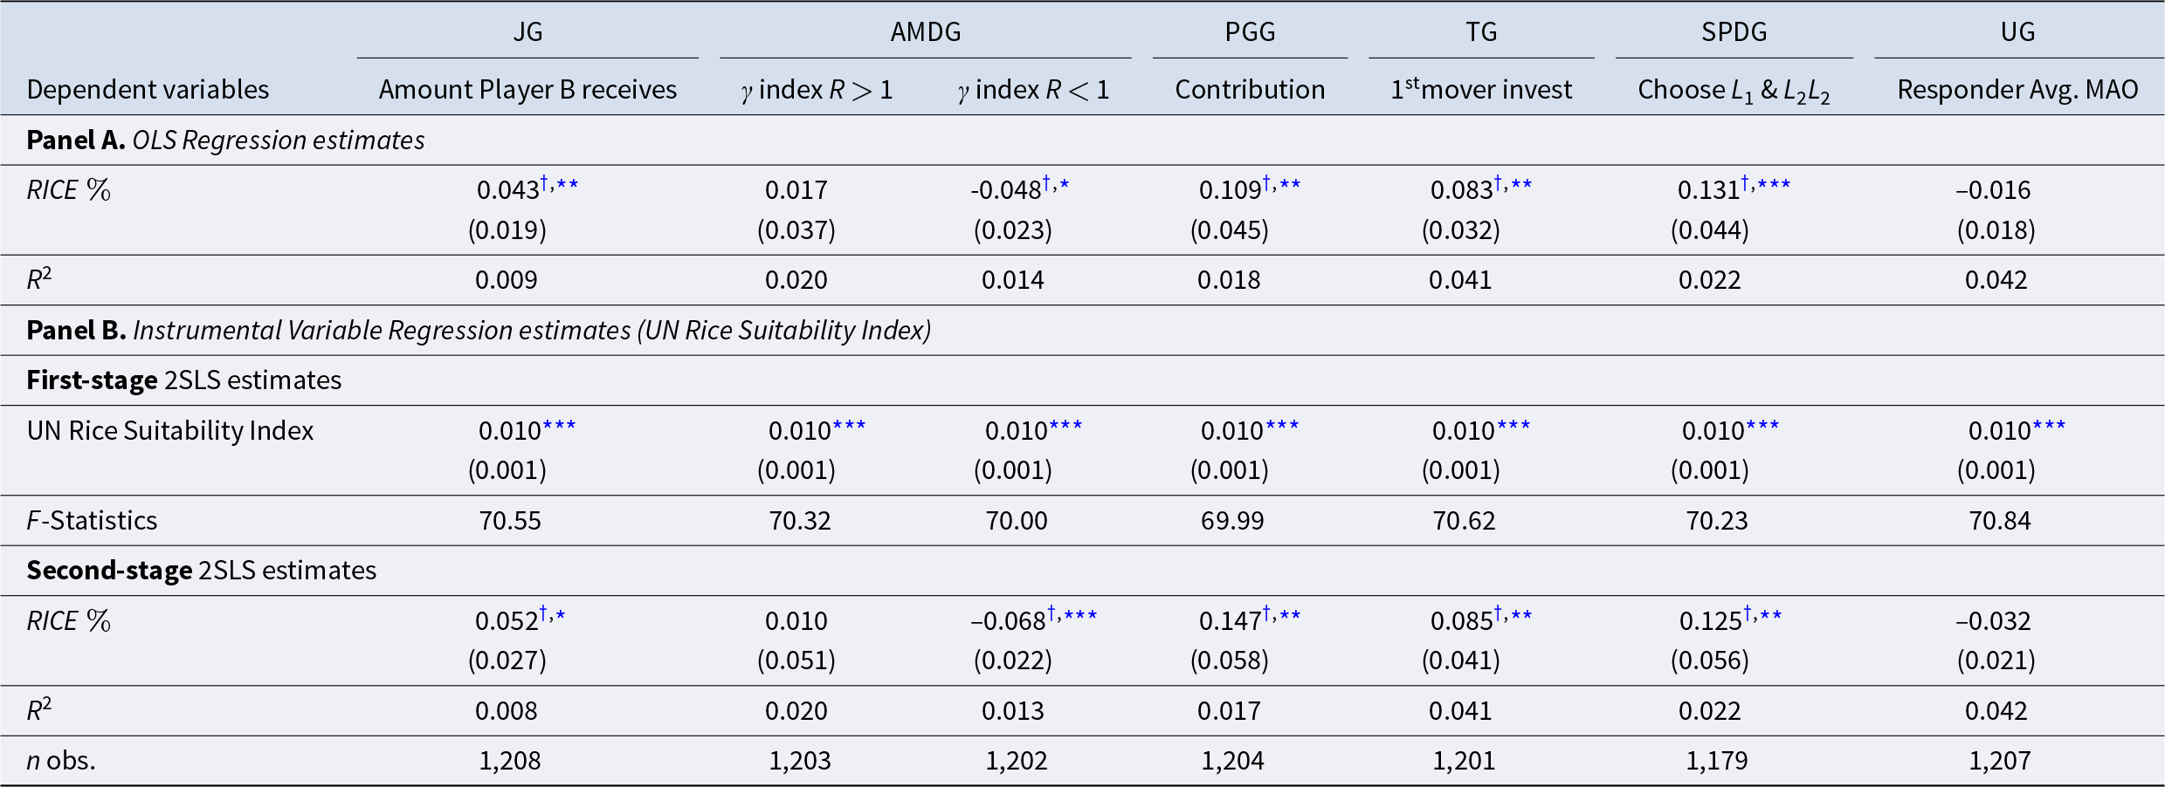
Task: Select the F-Statistics value 69.99
Action: 1232,521
